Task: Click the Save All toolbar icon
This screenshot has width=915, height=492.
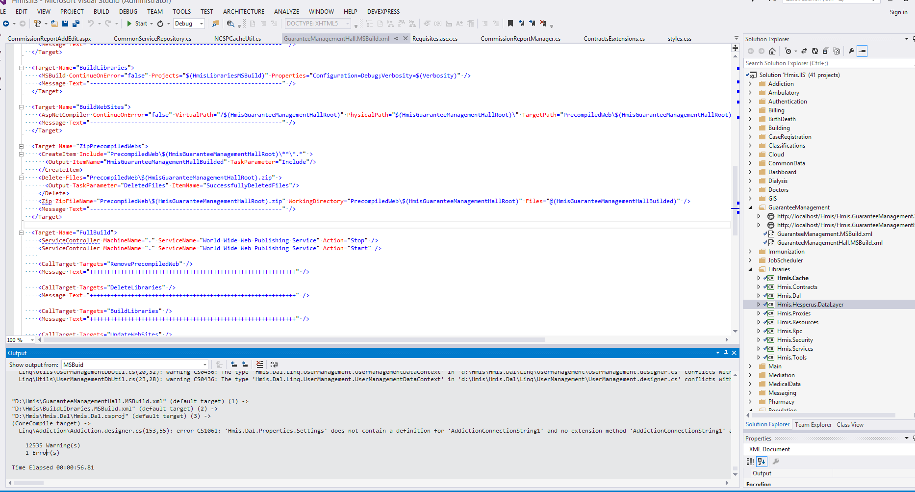Action: (x=76, y=24)
